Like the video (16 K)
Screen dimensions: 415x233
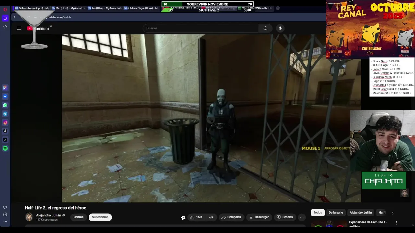point(196,217)
